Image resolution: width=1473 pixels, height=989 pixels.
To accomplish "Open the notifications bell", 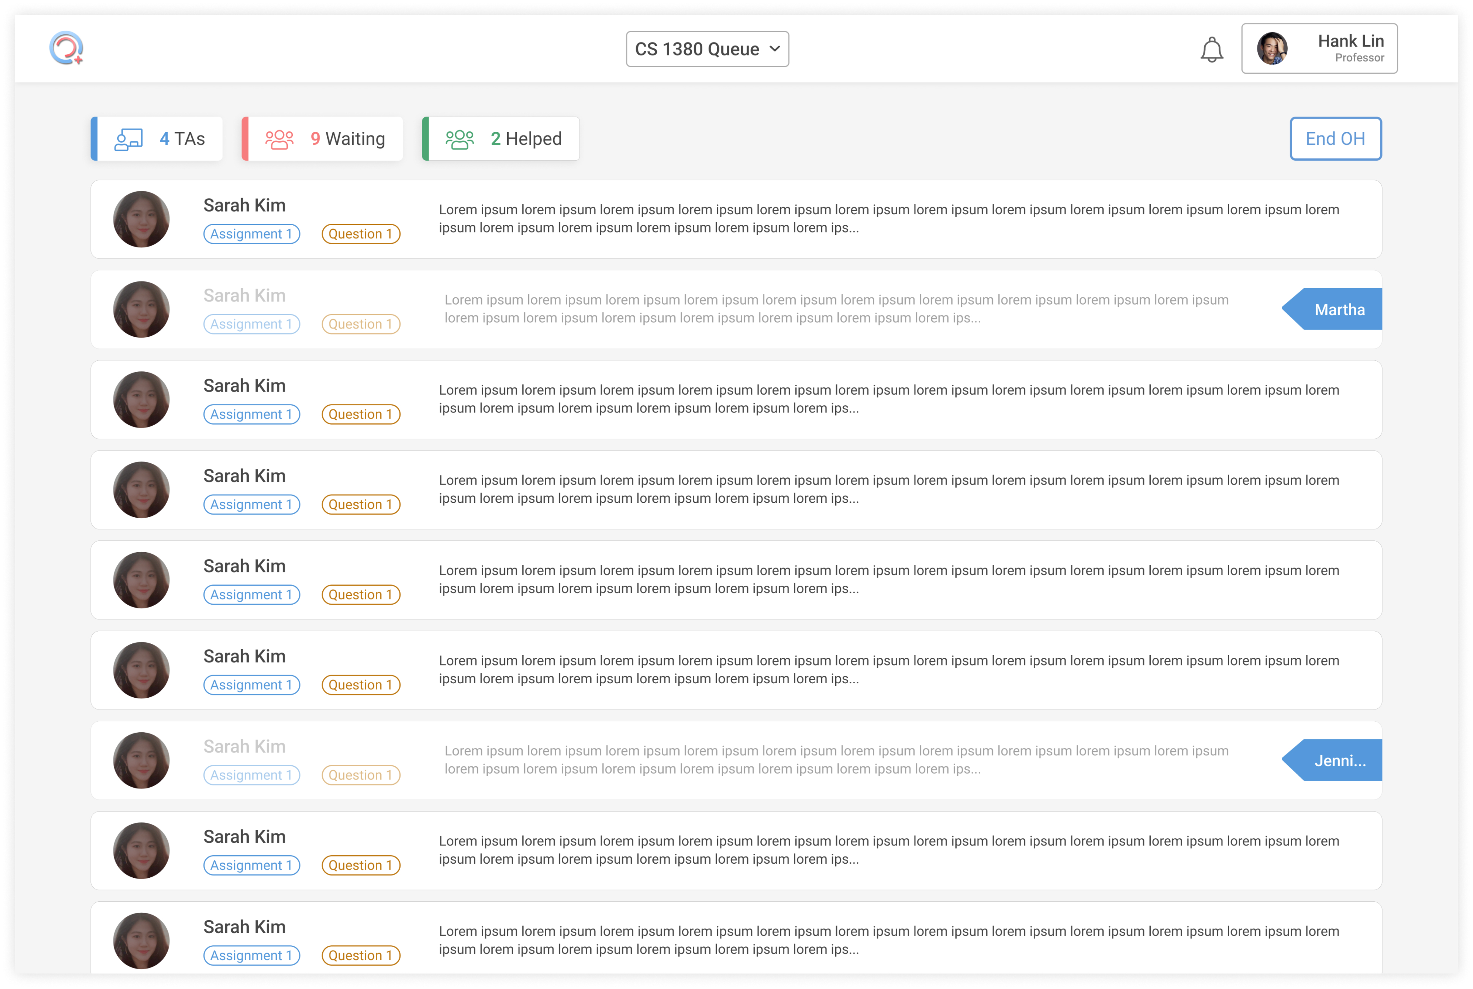I will (1211, 49).
